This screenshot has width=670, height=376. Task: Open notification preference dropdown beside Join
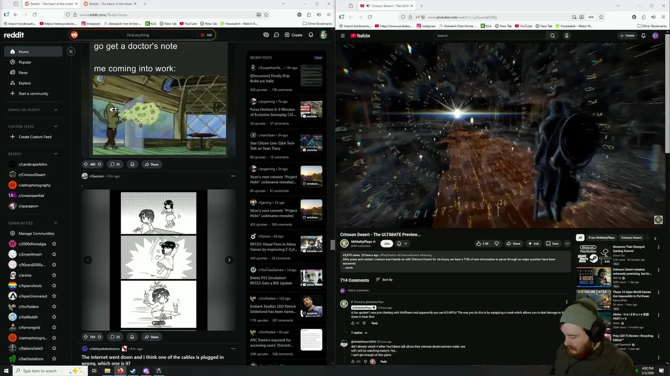point(401,243)
